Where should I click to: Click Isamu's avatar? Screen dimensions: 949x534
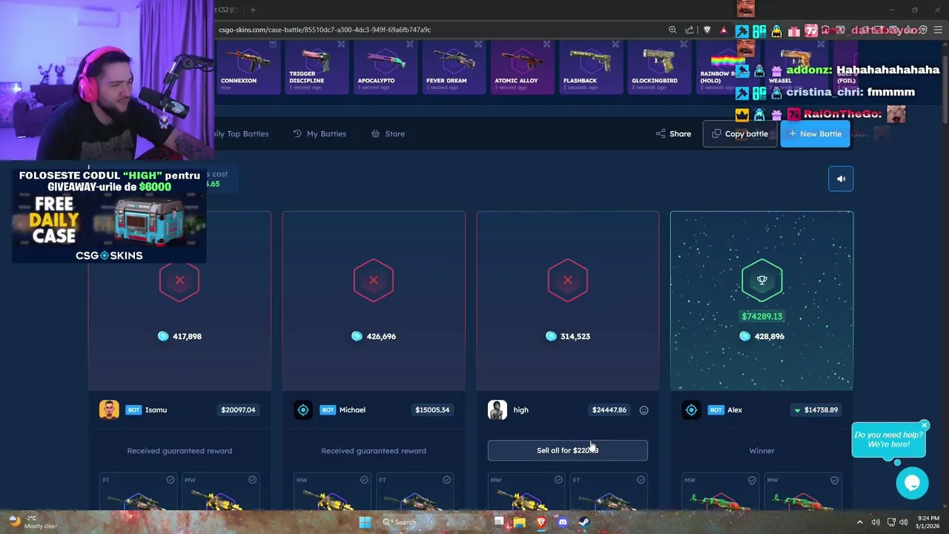[109, 409]
